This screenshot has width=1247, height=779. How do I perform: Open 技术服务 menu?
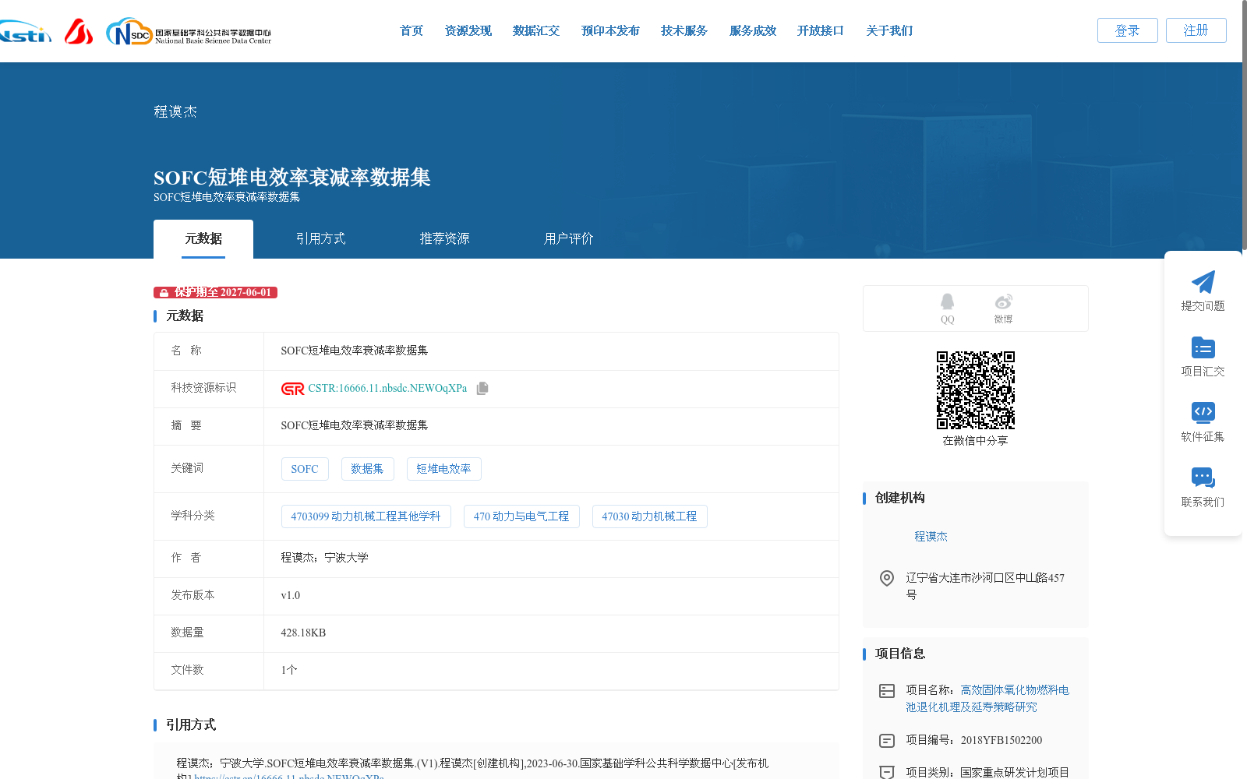684,31
